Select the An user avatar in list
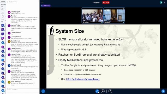Image resolution: width=167 pixels, height=94 pixels. tap(3, 43)
